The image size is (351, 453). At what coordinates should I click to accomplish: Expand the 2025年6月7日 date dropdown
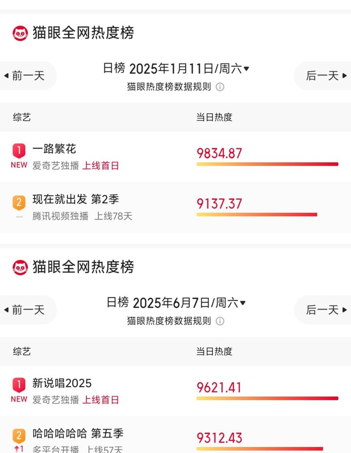click(x=243, y=303)
